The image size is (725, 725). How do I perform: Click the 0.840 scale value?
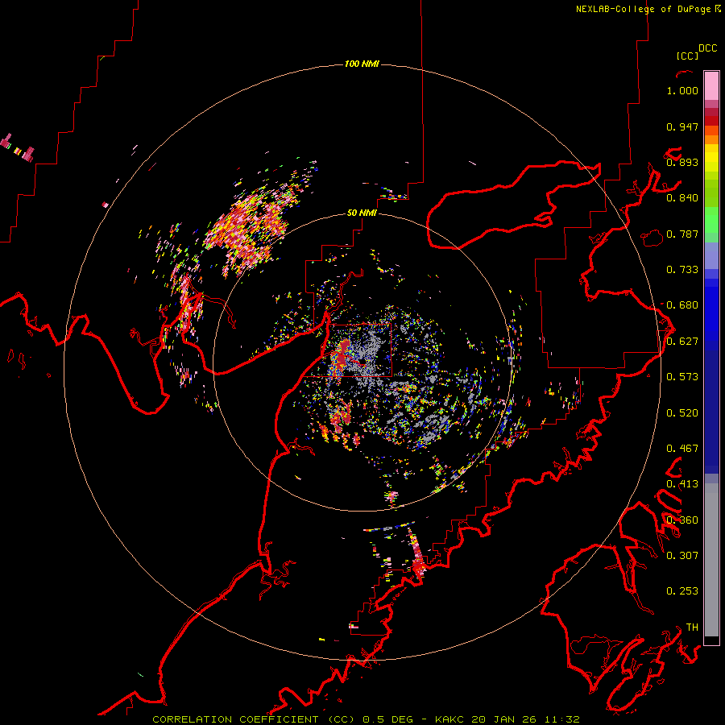[x=682, y=198]
